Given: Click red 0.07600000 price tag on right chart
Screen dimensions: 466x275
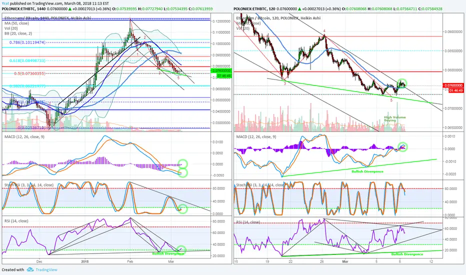Looking at the screenshot, I should 453,85.
